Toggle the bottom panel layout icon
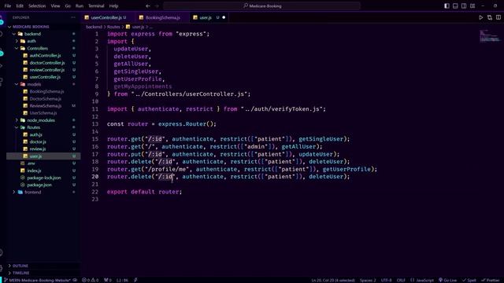 click(455, 6)
